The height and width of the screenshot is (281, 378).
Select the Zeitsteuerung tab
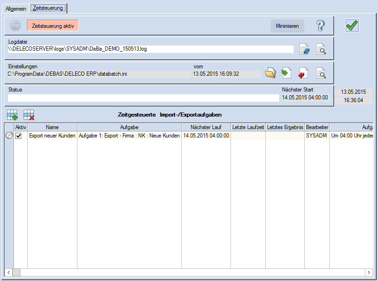(x=48, y=8)
